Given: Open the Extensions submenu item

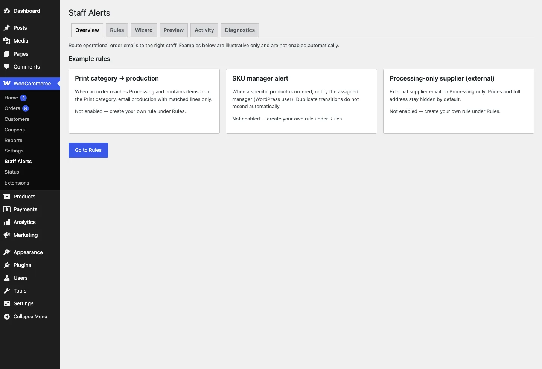Looking at the screenshot, I should (x=17, y=183).
